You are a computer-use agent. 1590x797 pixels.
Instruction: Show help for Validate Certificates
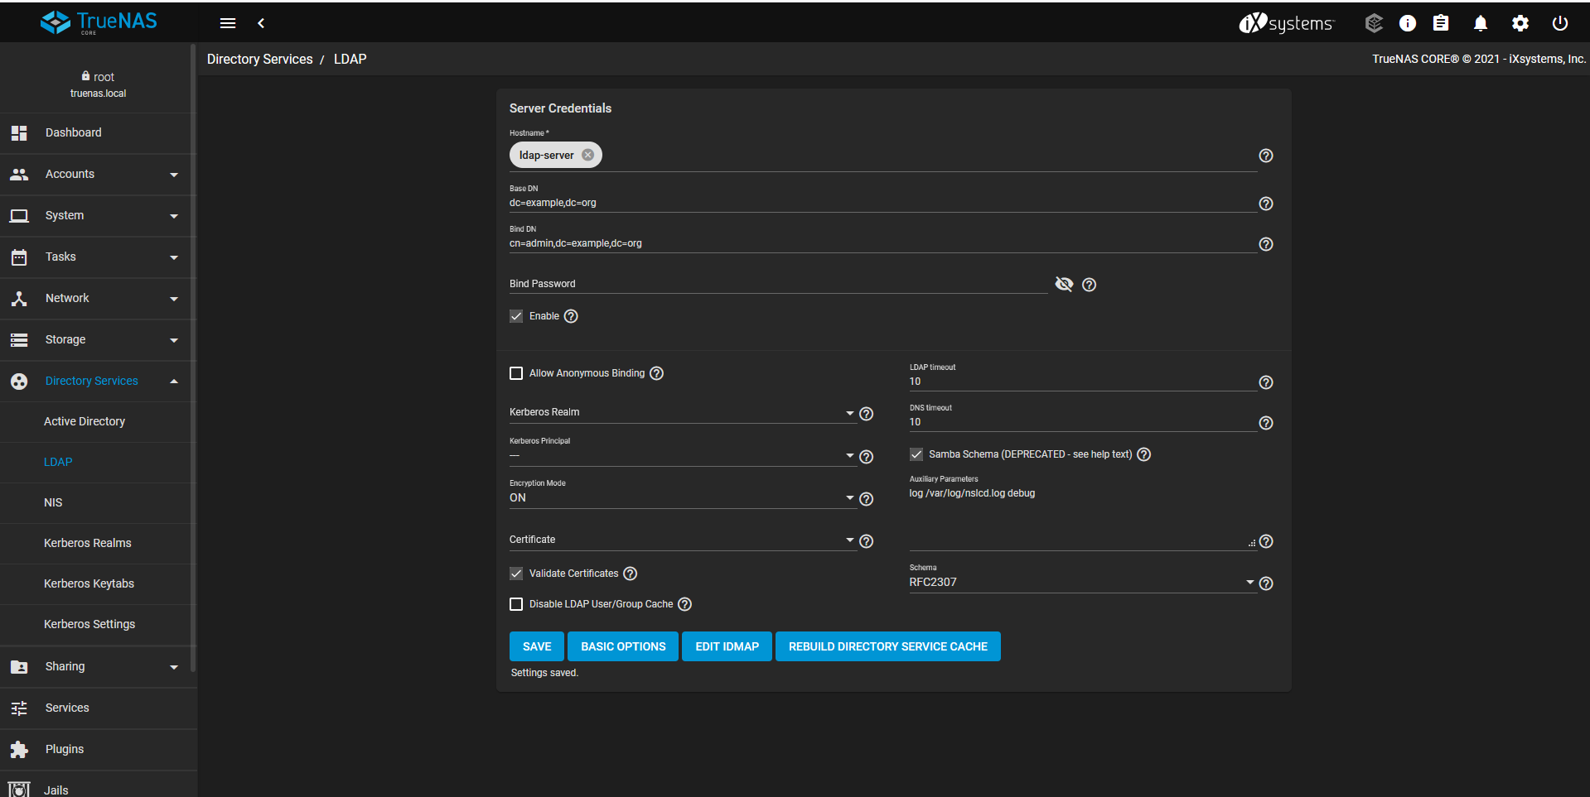pyautogui.click(x=630, y=574)
